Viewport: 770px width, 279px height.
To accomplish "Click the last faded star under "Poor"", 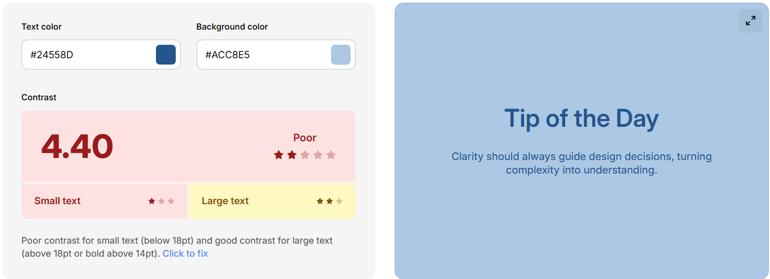I will coord(331,155).
